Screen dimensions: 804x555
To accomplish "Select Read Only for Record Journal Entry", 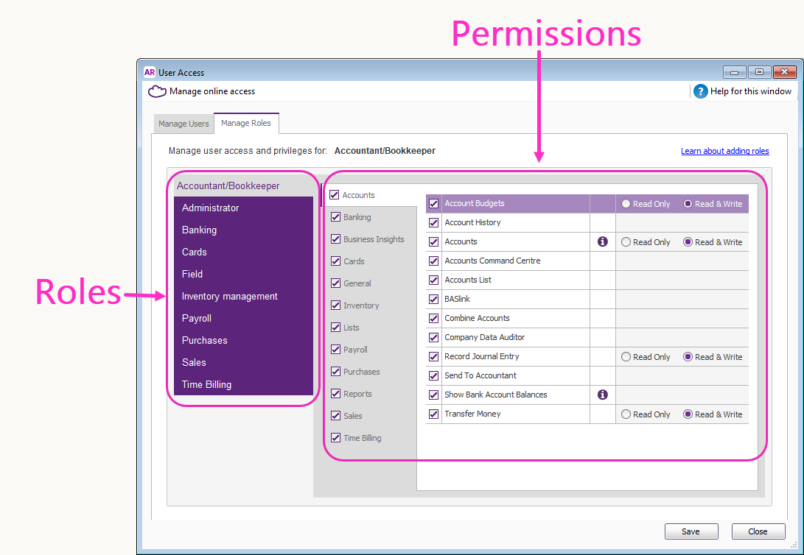I will pyautogui.click(x=626, y=357).
